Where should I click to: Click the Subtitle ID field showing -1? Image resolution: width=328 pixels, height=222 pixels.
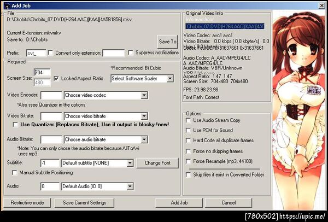(50, 163)
